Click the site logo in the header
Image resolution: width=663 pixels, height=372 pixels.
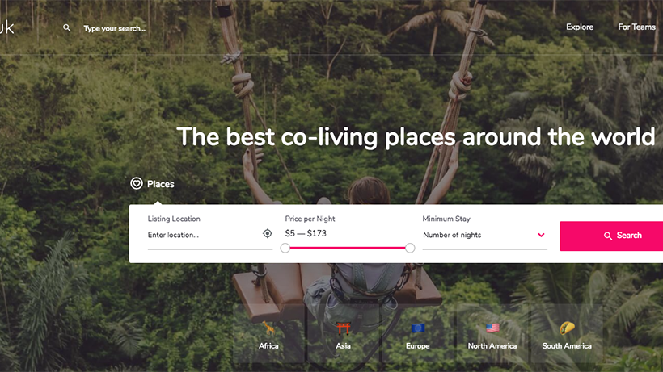(x=6, y=27)
